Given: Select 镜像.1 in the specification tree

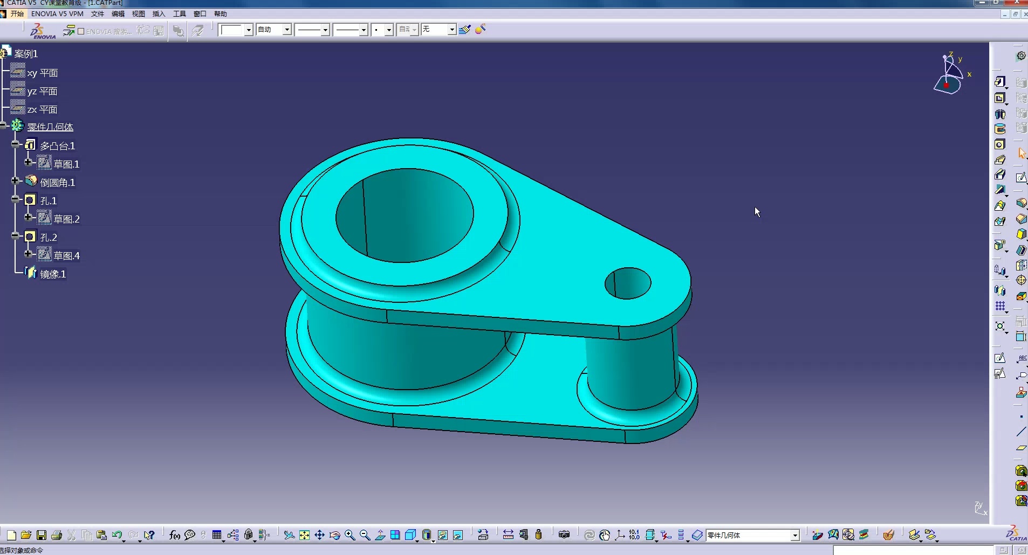Looking at the screenshot, I should [x=52, y=274].
